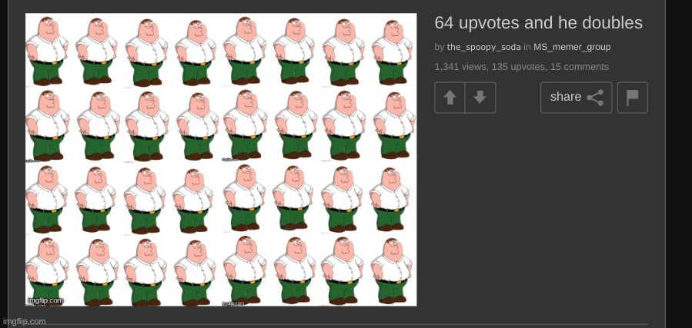Visit the_spoopy_soda user profile
The width and height of the screenshot is (692, 328).
point(483,47)
